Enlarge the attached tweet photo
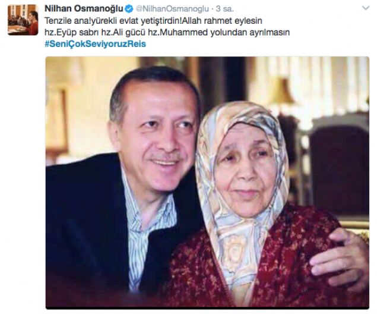Screen dimensions: 377x314 (x=207, y=183)
